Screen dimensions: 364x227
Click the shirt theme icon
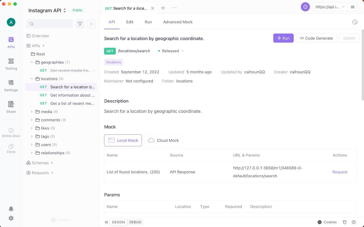[x=345, y=222]
